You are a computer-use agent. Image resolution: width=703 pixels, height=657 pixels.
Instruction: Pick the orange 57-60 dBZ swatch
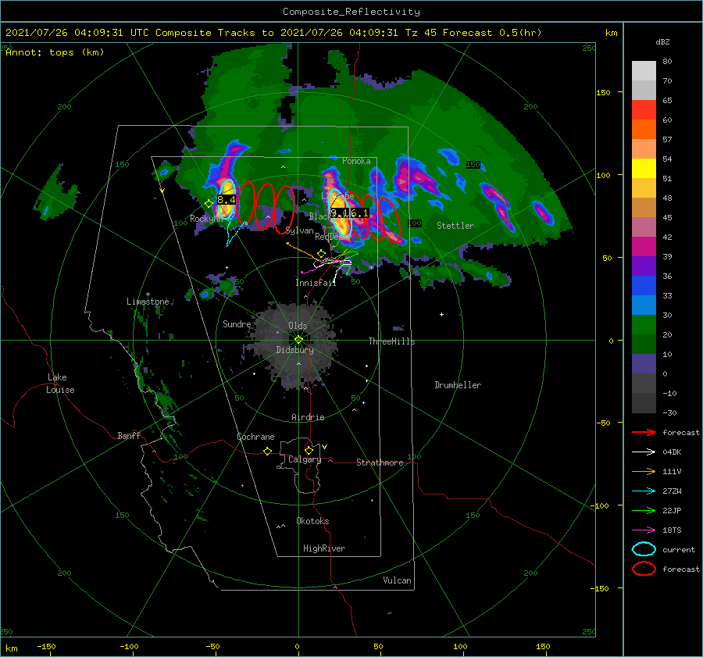(644, 130)
